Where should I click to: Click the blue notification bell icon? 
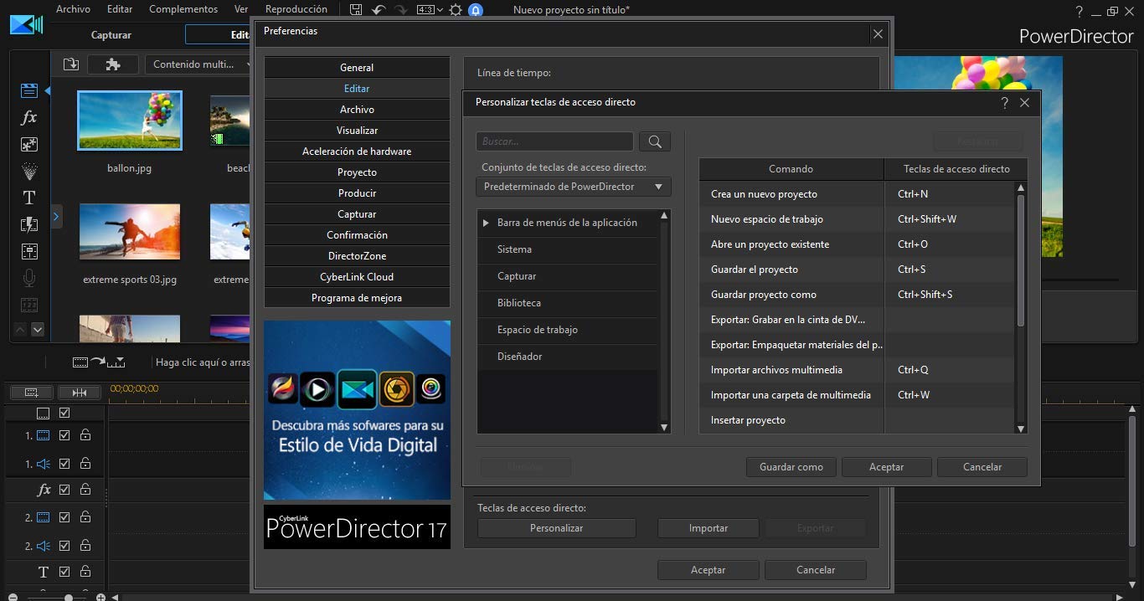(x=476, y=10)
